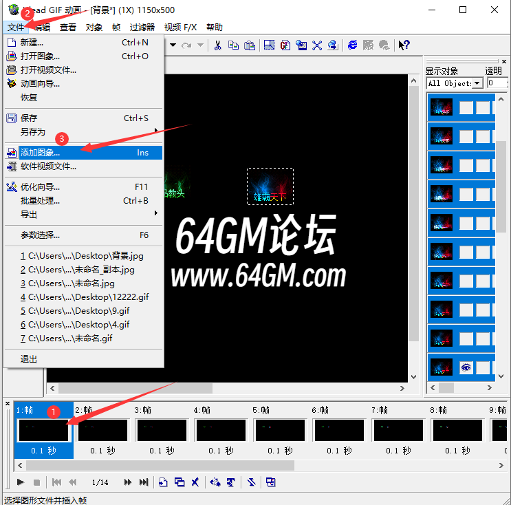Open the 查看 menu

68,27
